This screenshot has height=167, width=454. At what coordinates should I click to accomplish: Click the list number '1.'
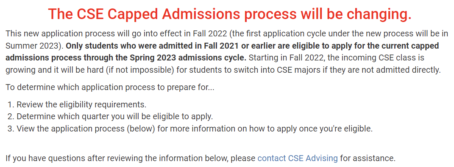click(11, 104)
